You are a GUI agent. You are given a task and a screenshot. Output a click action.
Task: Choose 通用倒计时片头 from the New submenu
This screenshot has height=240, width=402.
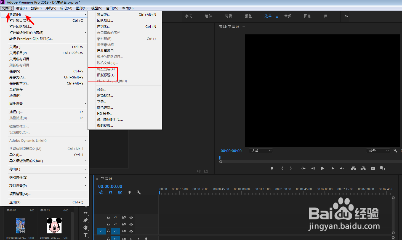point(109,119)
